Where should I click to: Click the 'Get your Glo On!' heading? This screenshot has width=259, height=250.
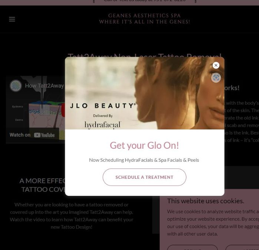(x=145, y=145)
